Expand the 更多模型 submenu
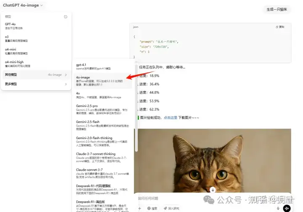The width and height of the screenshot is (303, 212). pyautogui.click(x=36, y=84)
